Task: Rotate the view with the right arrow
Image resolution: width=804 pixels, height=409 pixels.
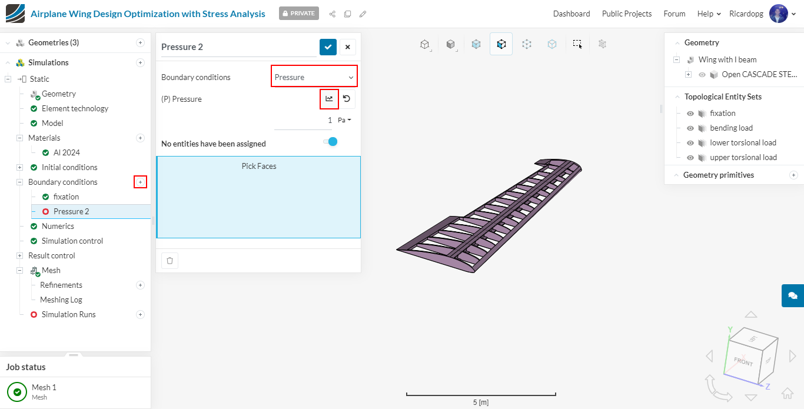Action: (792, 355)
